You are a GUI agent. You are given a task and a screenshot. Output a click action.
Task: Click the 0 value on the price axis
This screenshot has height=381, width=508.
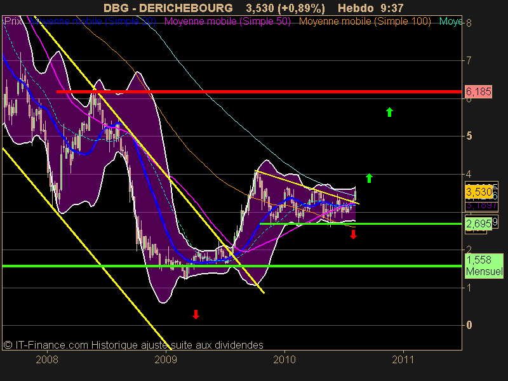pyautogui.click(x=469, y=325)
